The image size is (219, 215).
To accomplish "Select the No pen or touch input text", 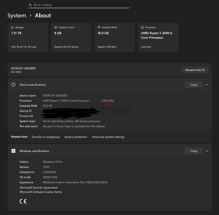I will click(x=74, y=126).
